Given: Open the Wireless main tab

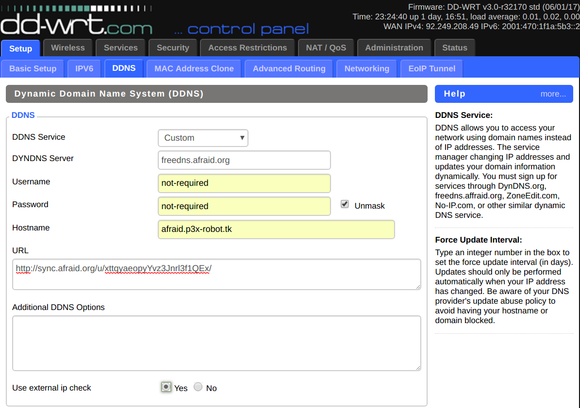Looking at the screenshot, I should [67, 48].
